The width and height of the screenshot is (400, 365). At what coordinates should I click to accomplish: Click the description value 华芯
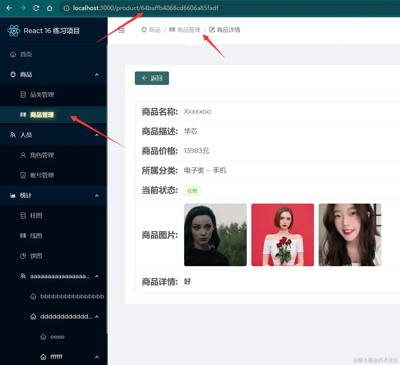pos(191,131)
